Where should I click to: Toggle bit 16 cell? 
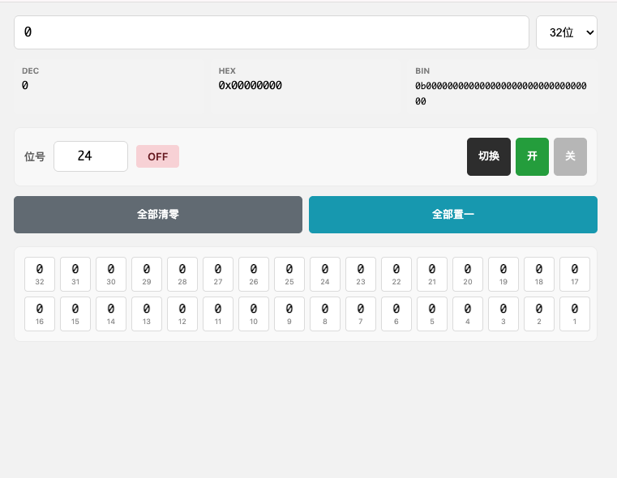point(40,314)
